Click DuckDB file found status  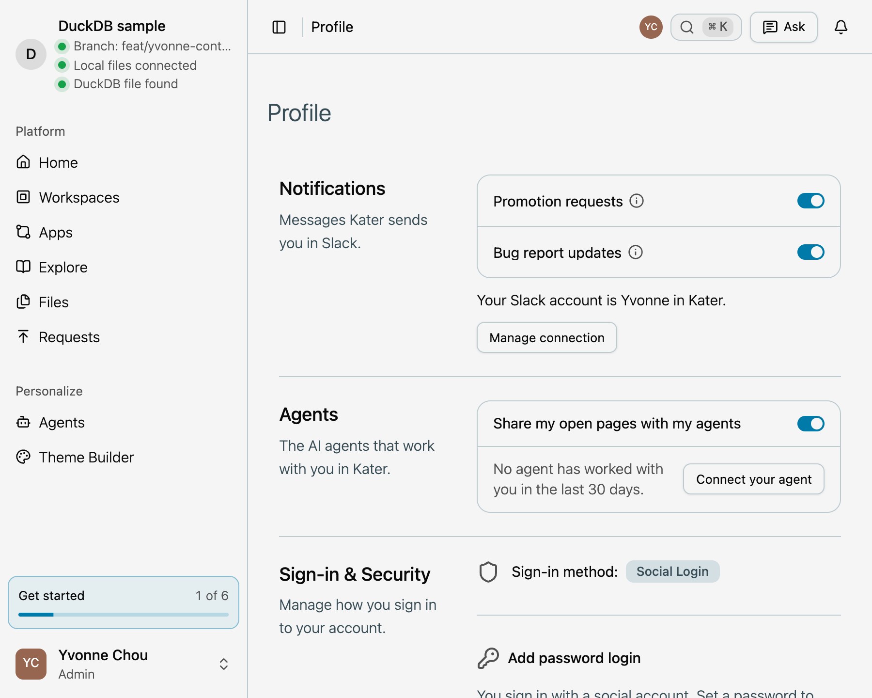pos(117,84)
